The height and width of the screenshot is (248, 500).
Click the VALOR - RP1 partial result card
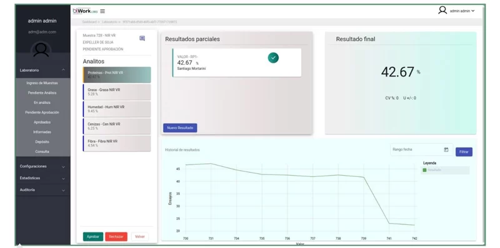(x=237, y=63)
